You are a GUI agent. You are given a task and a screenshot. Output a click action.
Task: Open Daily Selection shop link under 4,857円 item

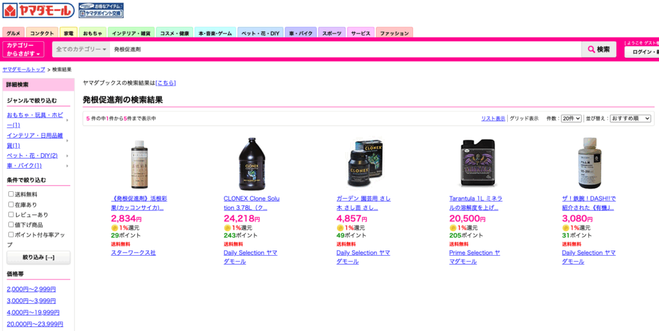point(363,257)
